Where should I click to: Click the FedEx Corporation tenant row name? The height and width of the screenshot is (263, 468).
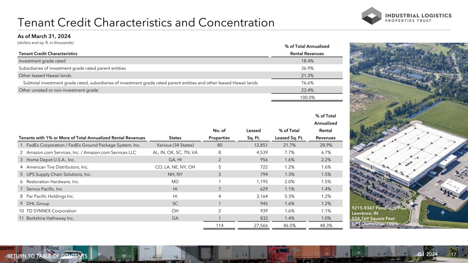pyautogui.click(x=83, y=145)
